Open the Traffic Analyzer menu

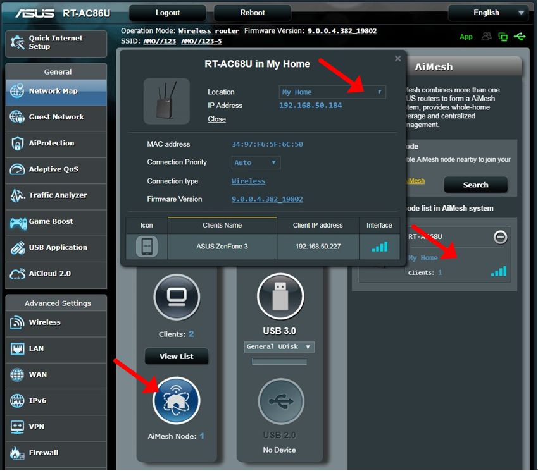[x=56, y=195]
